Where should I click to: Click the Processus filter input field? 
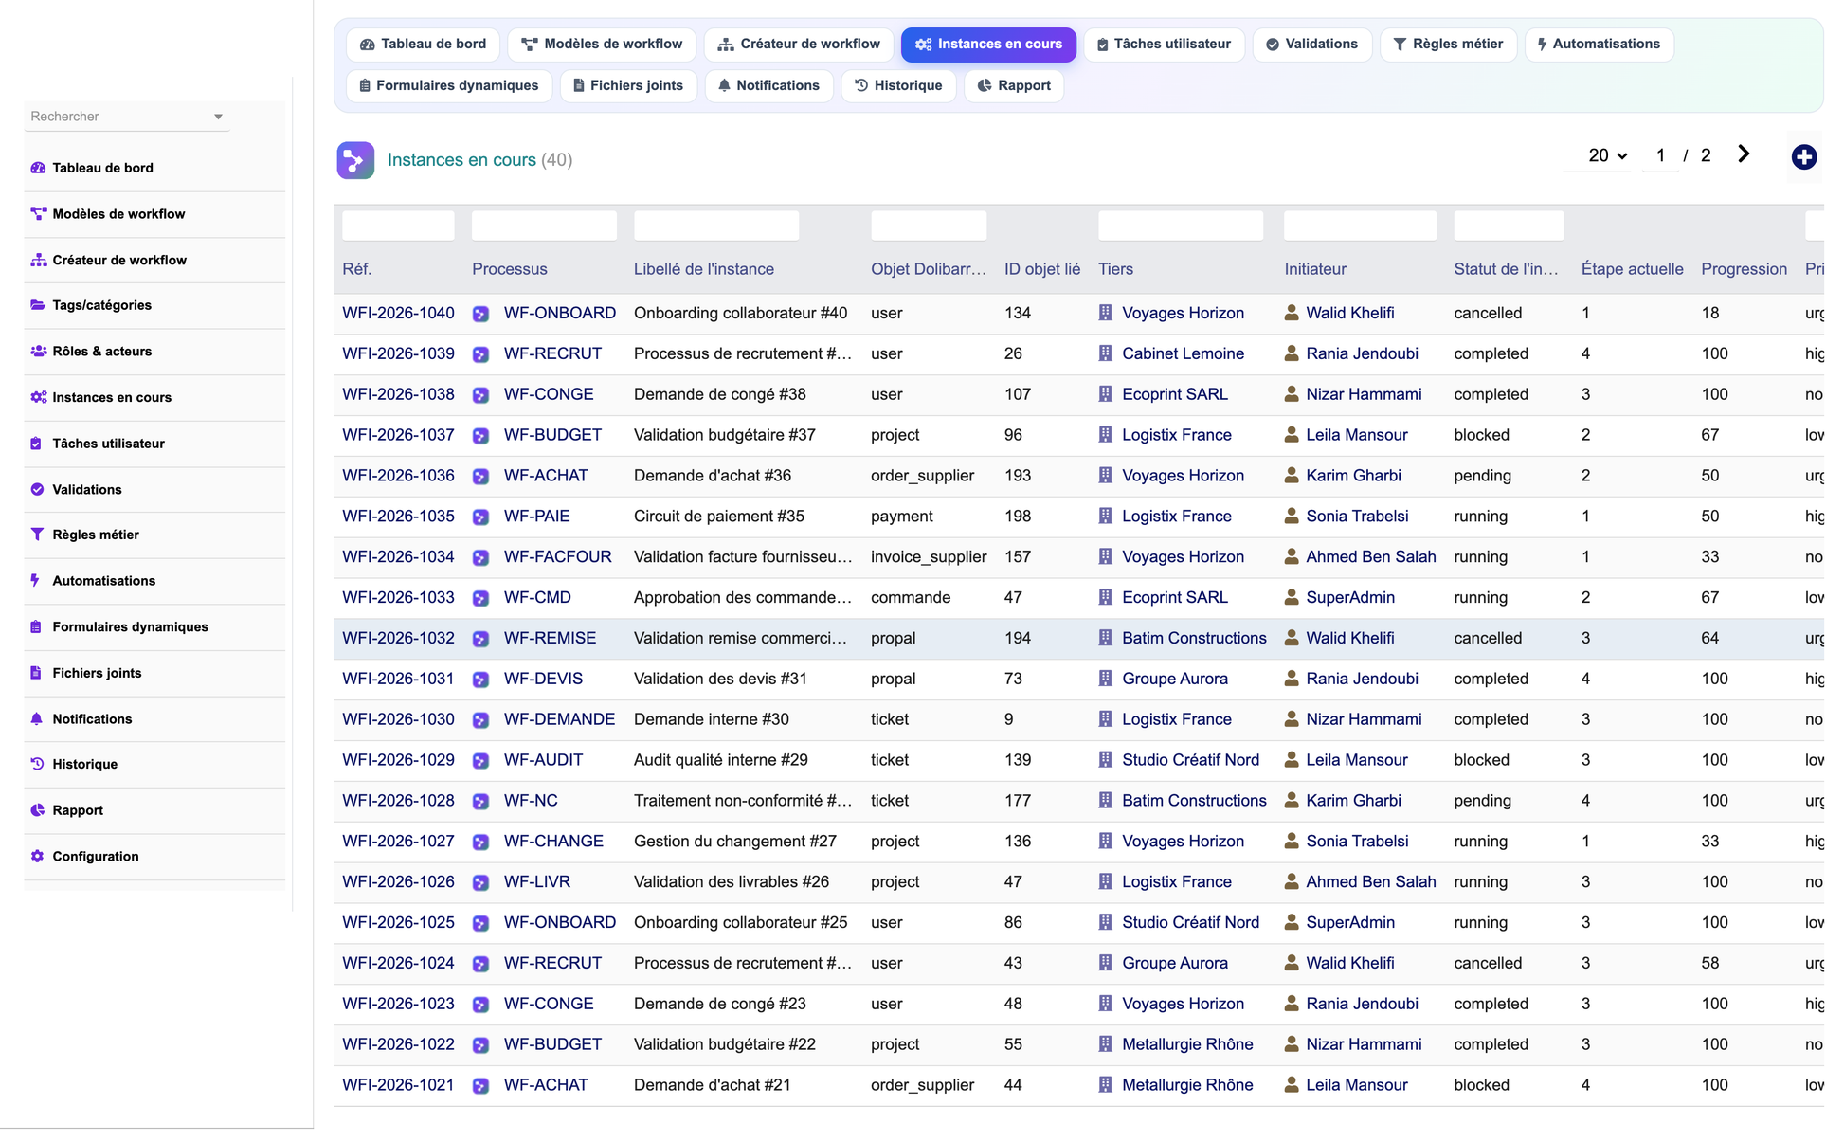point(544,226)
